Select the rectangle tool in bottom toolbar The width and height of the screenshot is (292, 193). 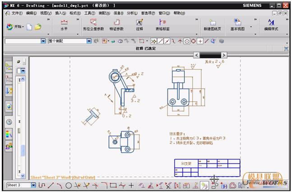(x=113, y=185)
